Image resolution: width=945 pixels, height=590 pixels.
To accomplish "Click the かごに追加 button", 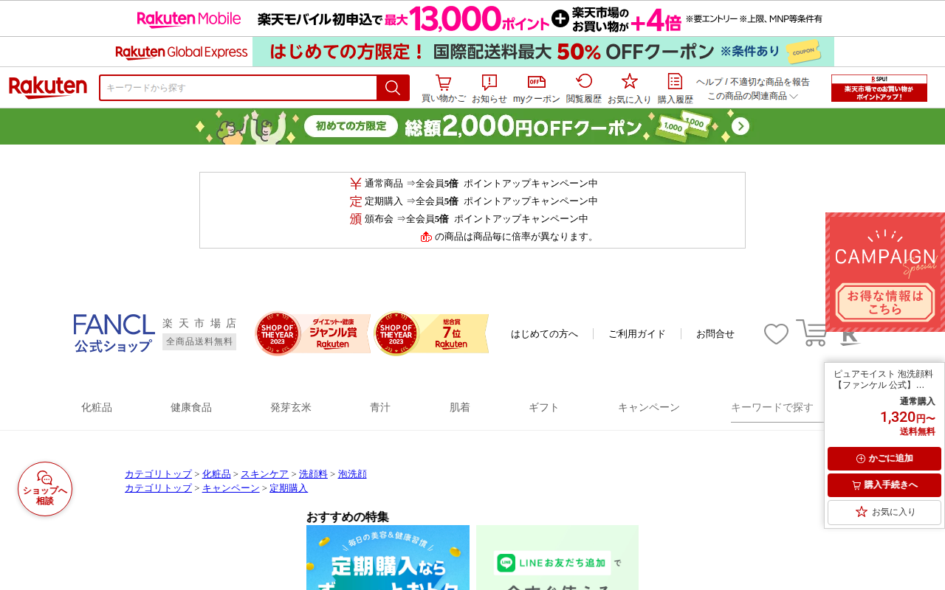I will coord(884,459).
